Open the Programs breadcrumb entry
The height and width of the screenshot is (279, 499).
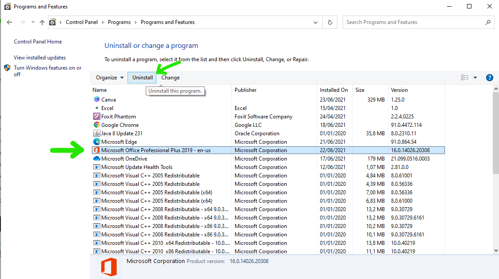[119, 22]
